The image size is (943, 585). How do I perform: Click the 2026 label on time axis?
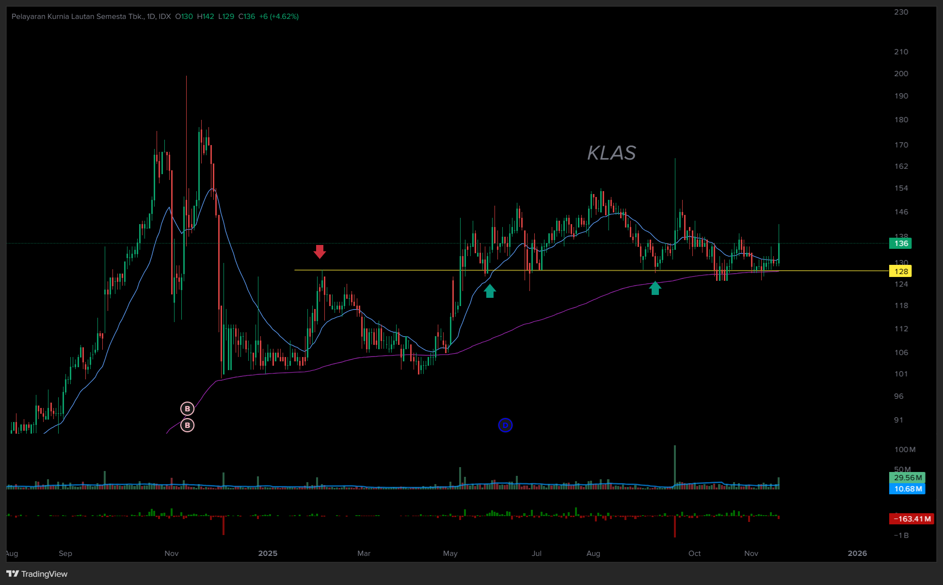[x=857, y=553]
